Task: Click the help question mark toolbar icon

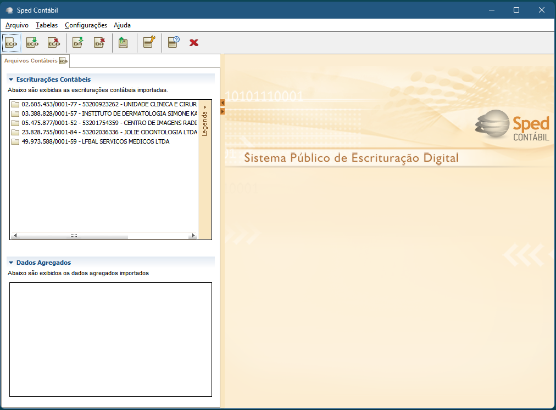Action: (x=174, y=42)
